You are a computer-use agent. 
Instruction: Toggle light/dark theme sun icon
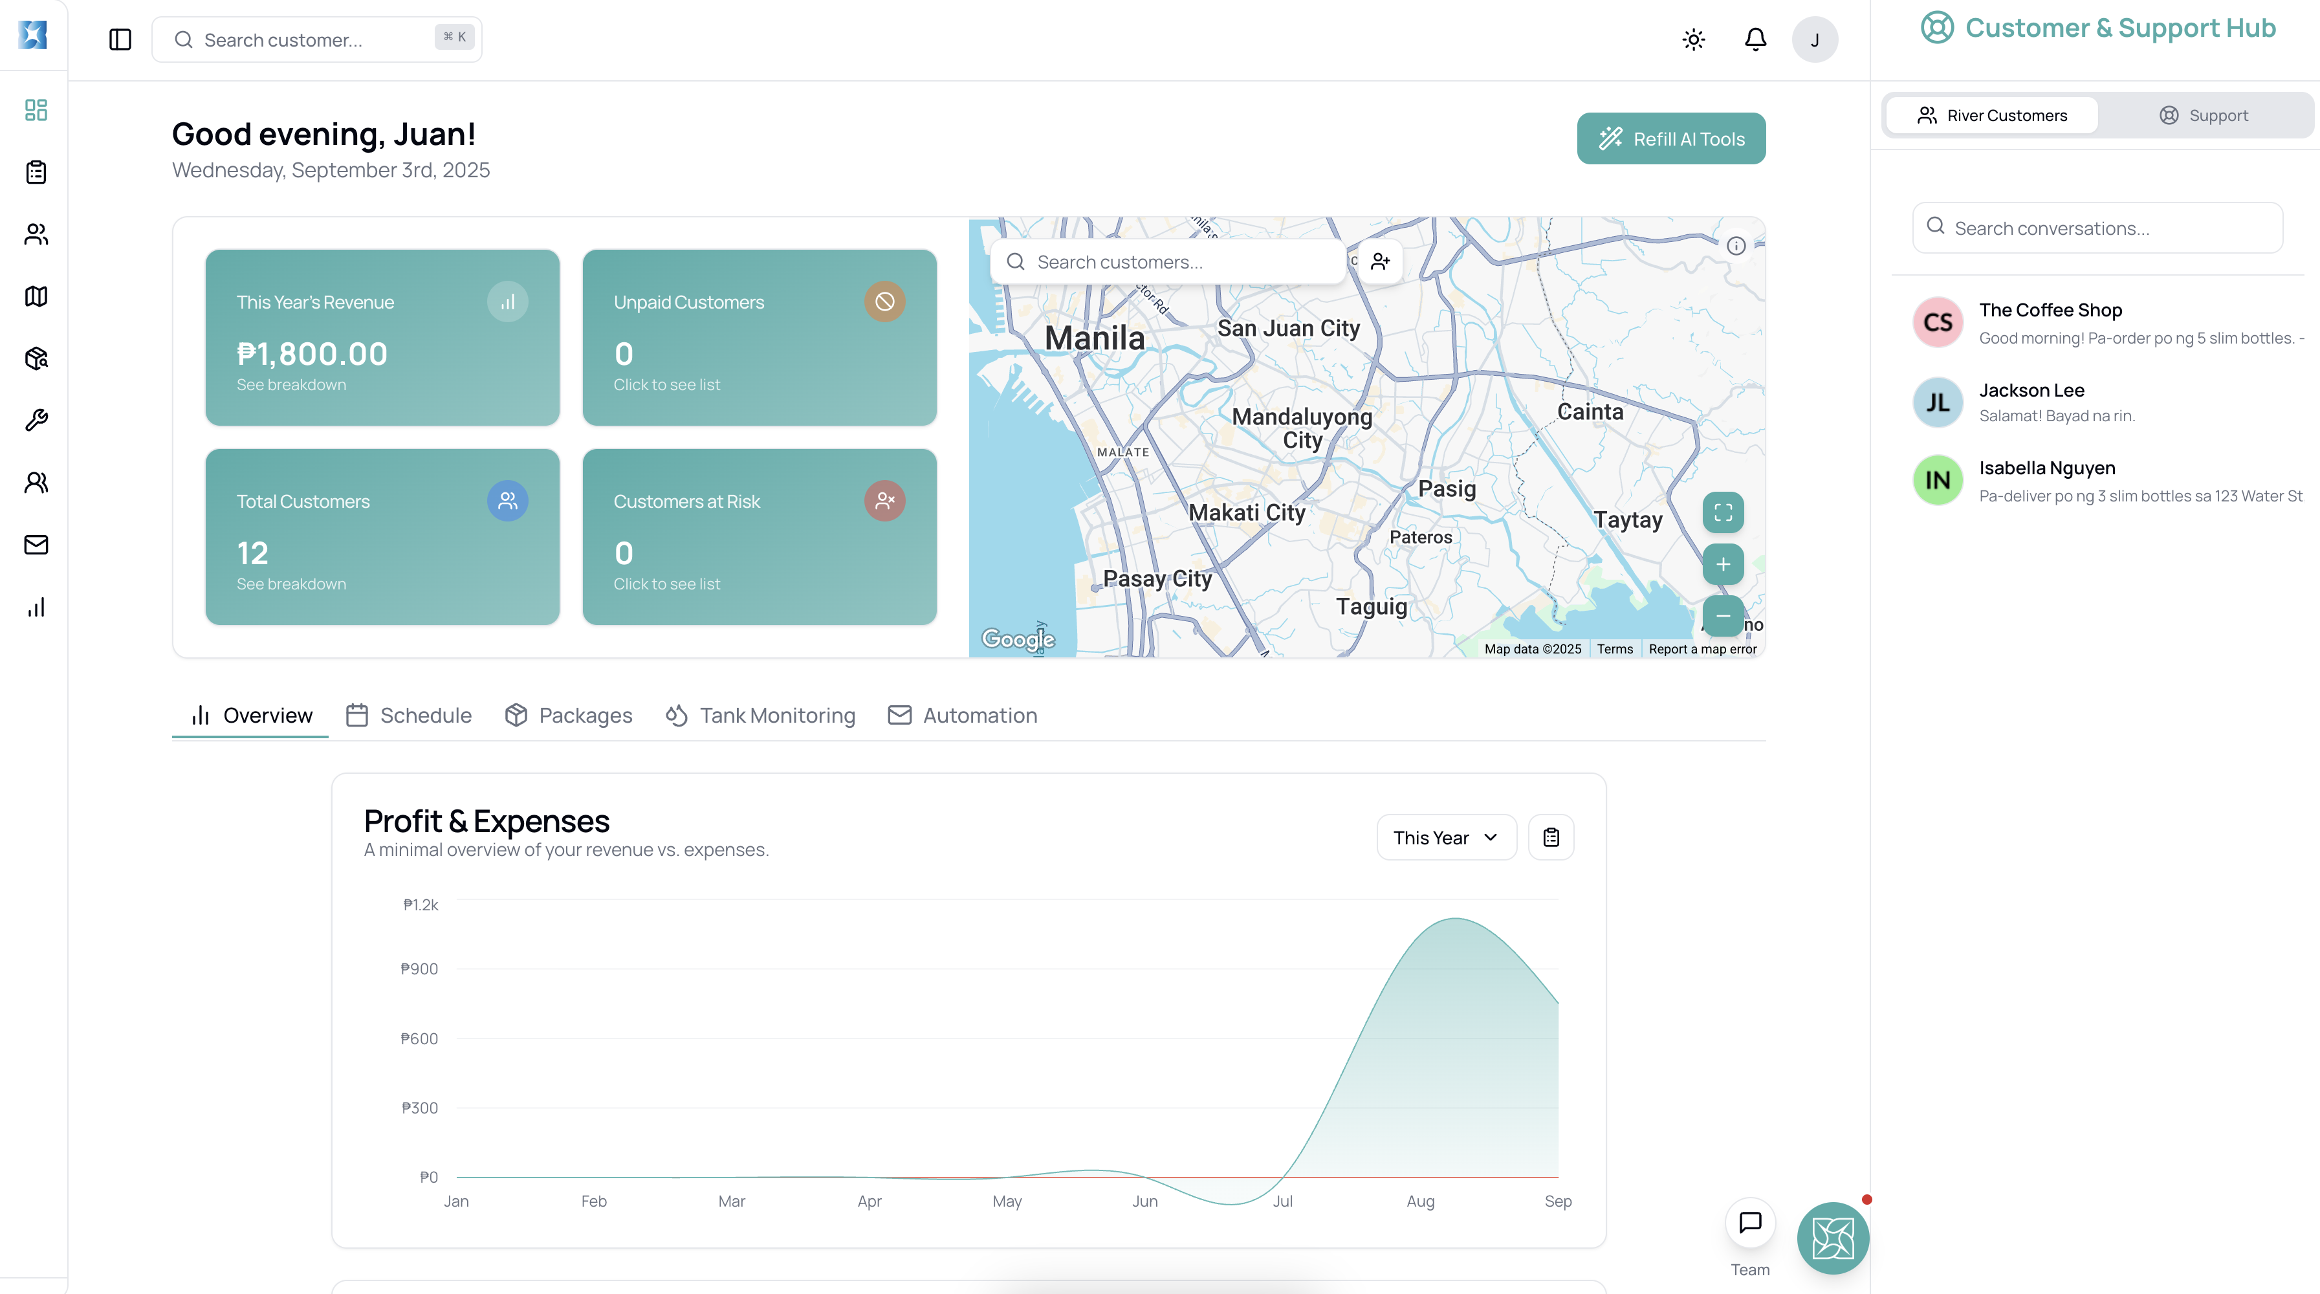point(1693,39)
